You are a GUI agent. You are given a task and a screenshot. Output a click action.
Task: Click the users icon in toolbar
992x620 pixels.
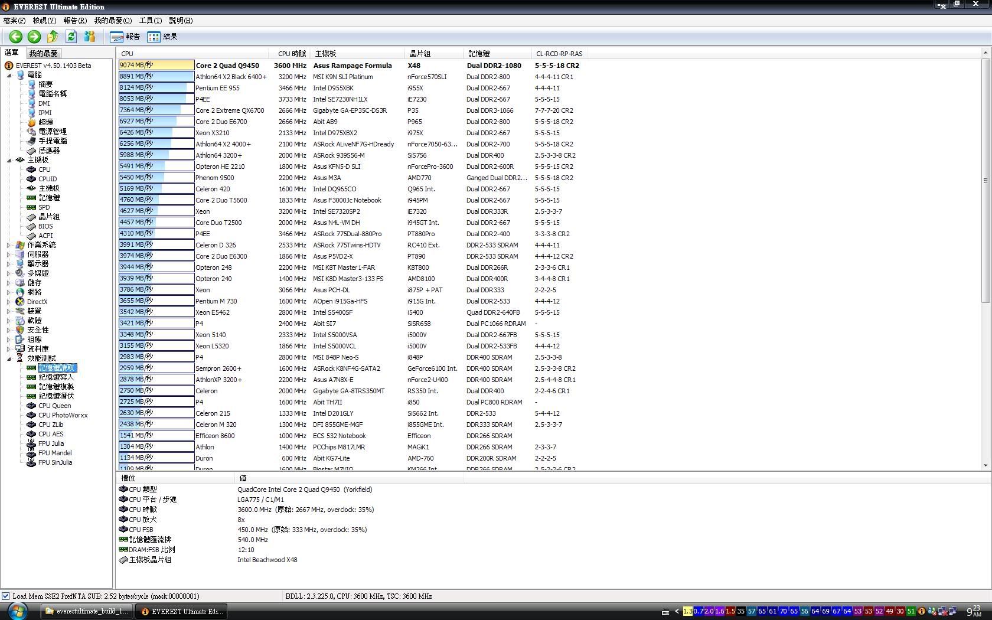(90, 37)
